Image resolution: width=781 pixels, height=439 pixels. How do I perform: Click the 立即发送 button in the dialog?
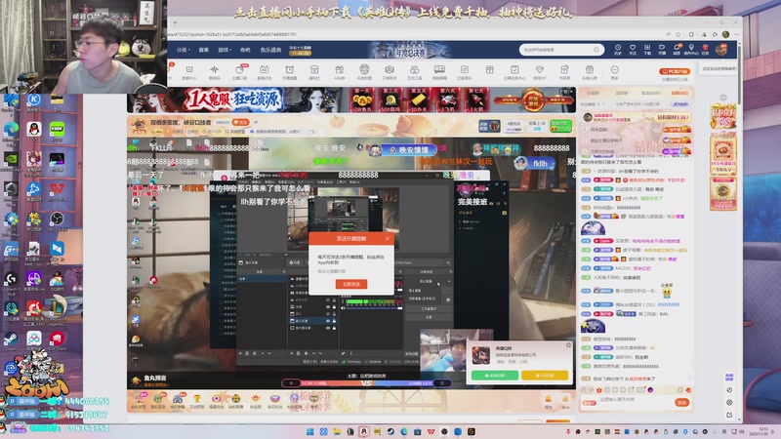click(351, 284)
